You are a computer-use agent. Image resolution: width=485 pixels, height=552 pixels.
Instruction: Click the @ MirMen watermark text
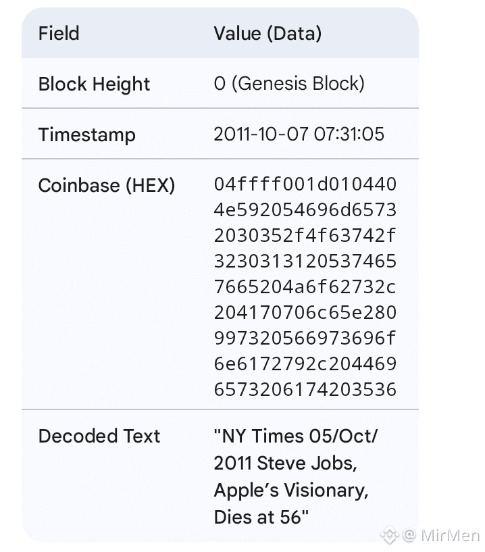pyautogui.click(x=441, y=536)
